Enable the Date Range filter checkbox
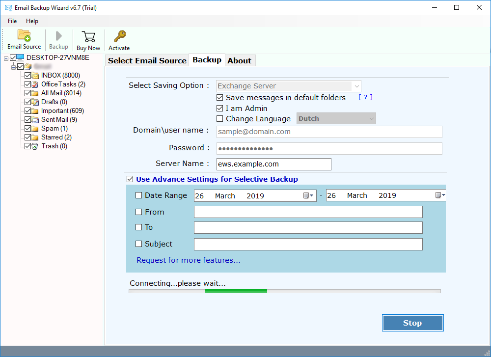Screen dimensions: 491x357 click(139, 195)
